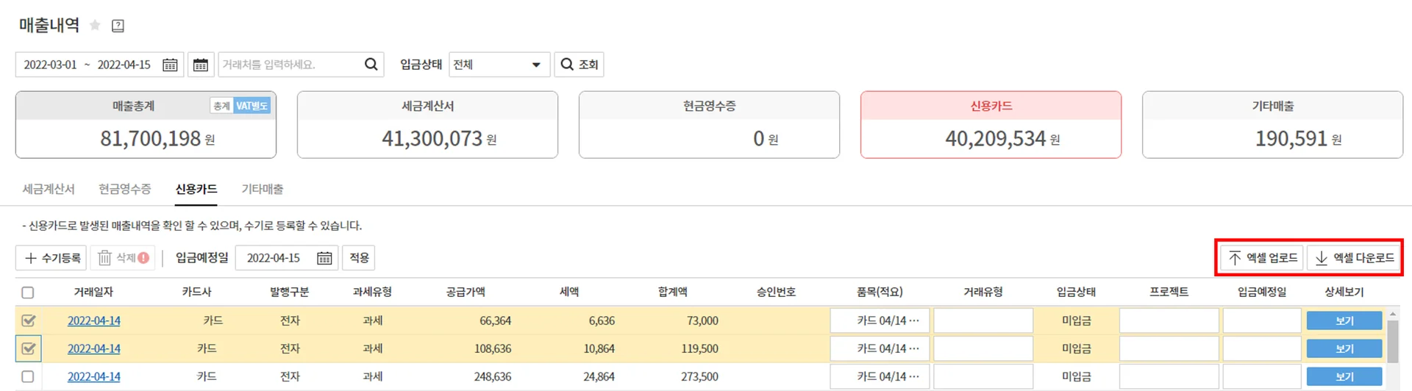Toggle the select-all checkbox in table header
Screen dimensions: 1412x391
pyautogui.click(x=28, y=293)
